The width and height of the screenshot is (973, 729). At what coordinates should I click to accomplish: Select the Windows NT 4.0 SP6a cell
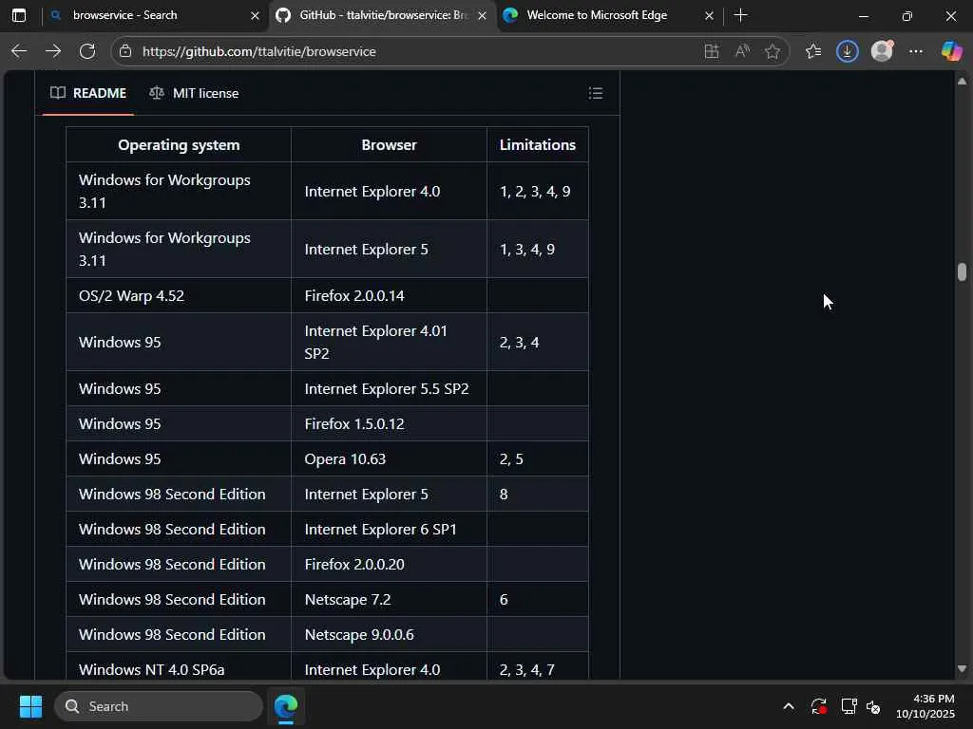point(179,666)
